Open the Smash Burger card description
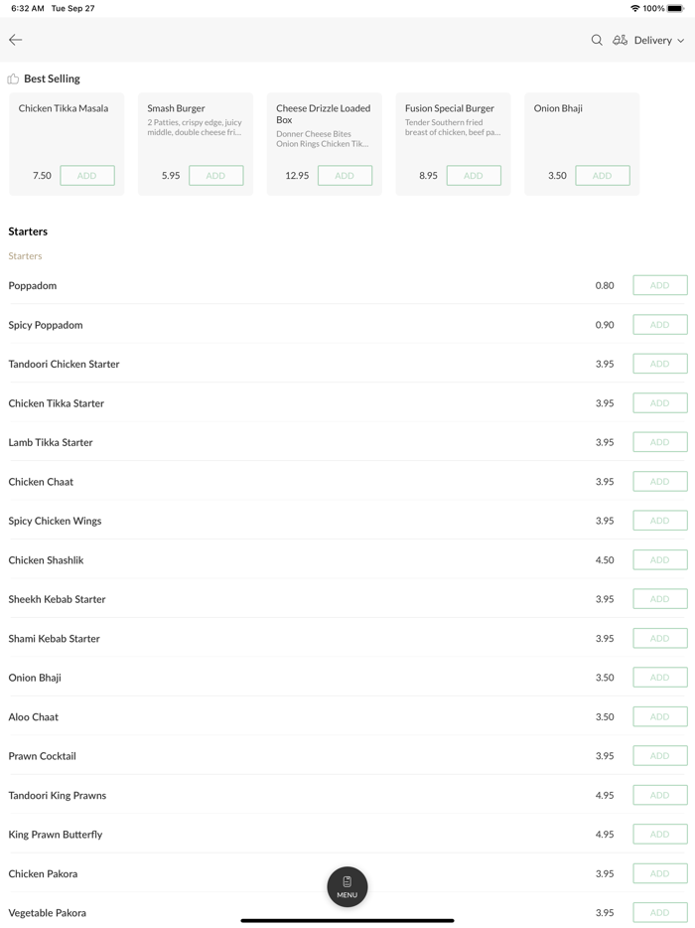 point(195,127)
